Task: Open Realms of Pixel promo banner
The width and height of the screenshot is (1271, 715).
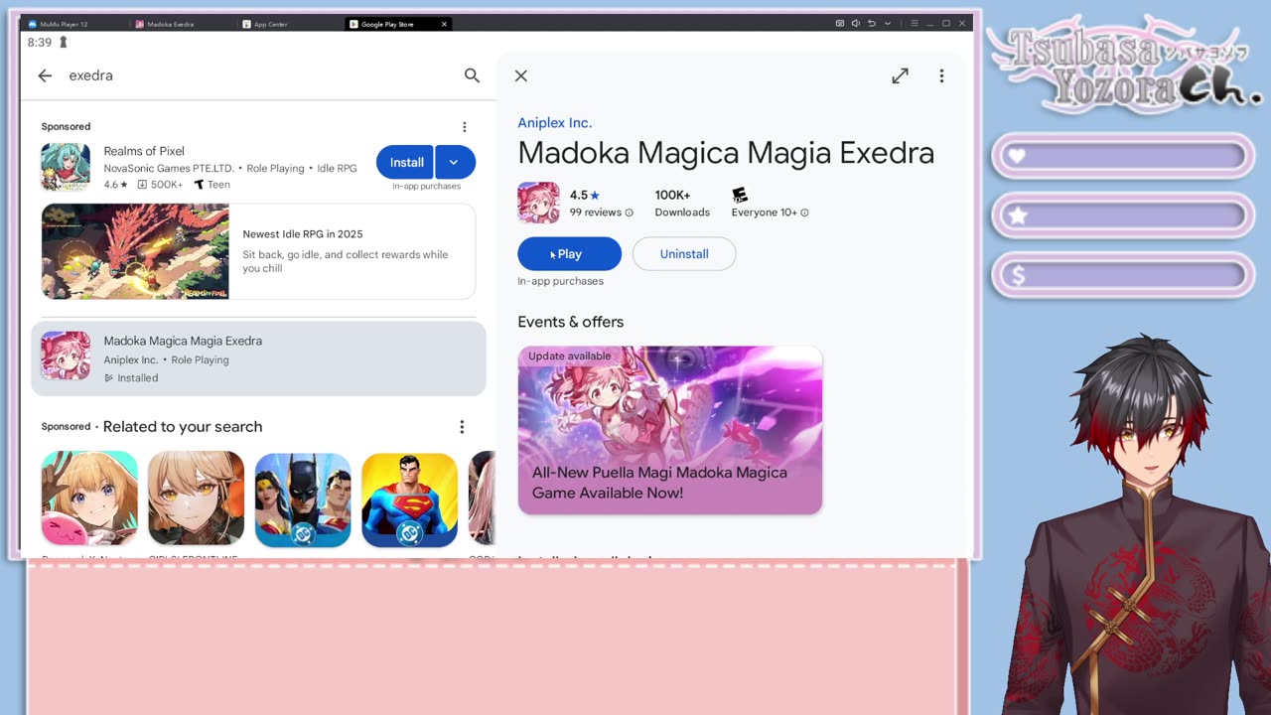Action: 258,251
